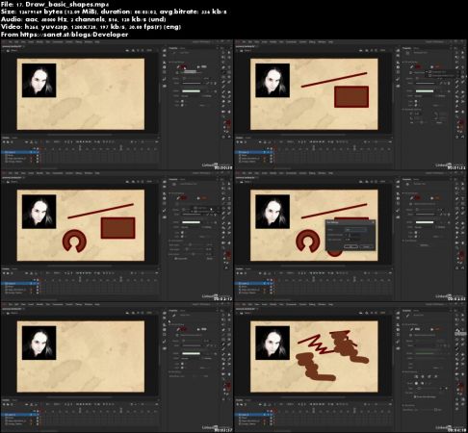
Task: Open the Modify menu in the dialog frame
Action: 273,173
